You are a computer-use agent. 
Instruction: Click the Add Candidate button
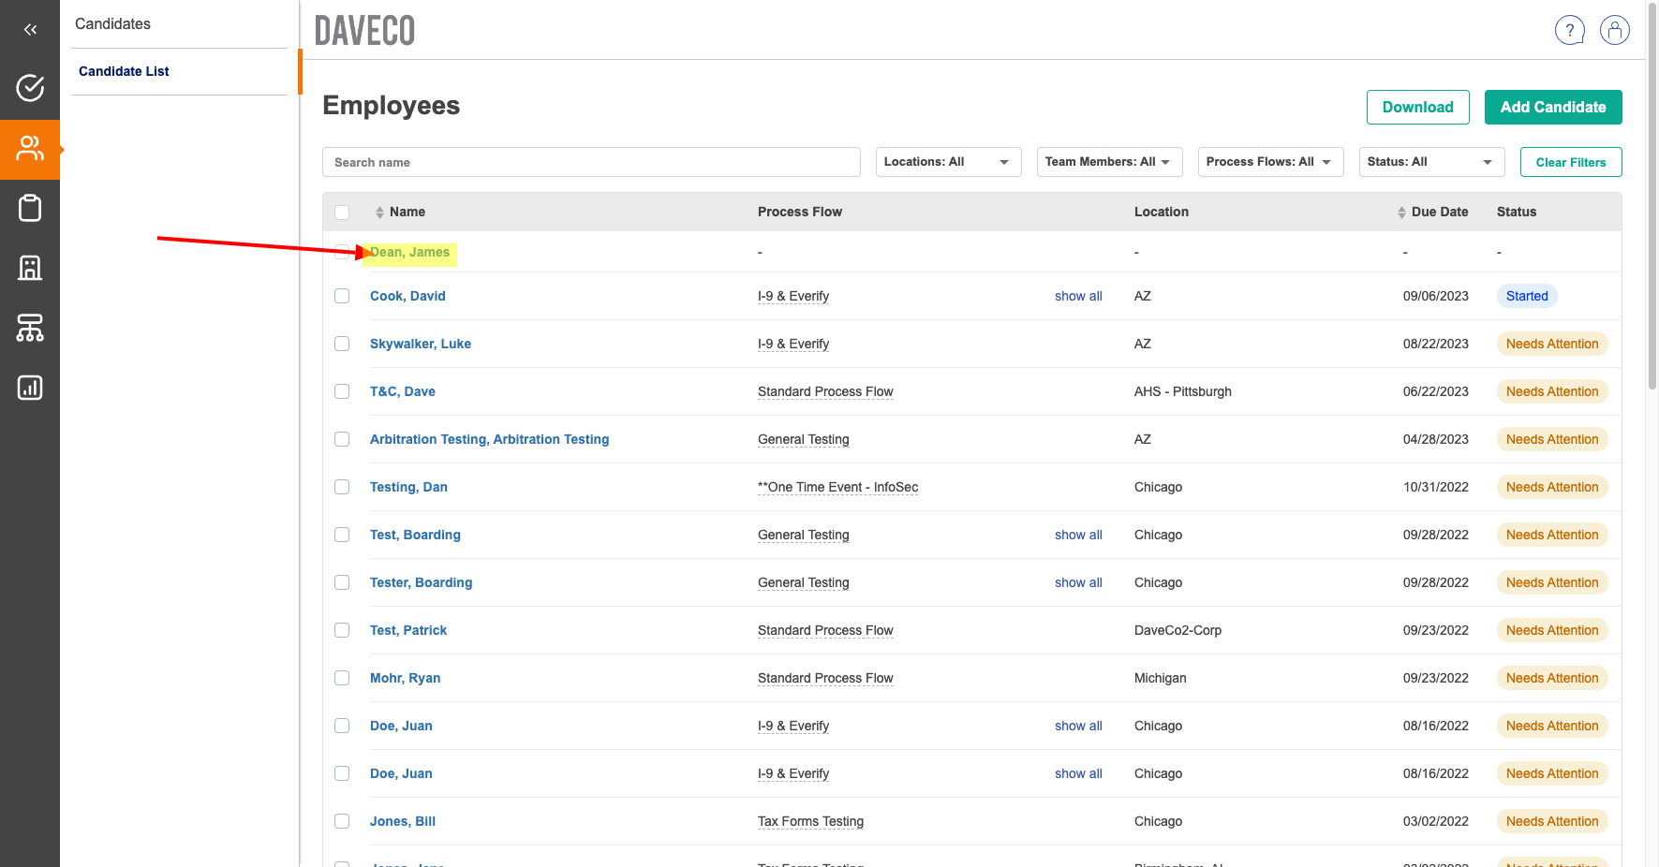tap(1552, 107)
